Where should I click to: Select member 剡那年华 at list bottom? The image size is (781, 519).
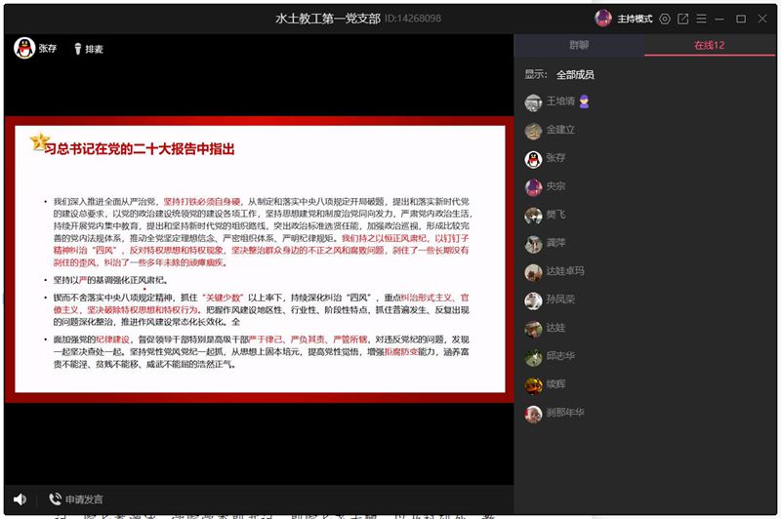(x=564, y=414)
